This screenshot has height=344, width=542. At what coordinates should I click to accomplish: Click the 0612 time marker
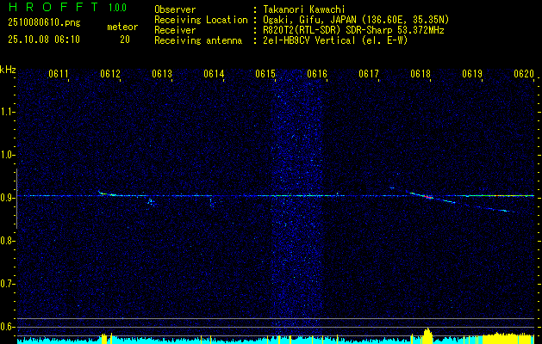[x=110, y=74]
